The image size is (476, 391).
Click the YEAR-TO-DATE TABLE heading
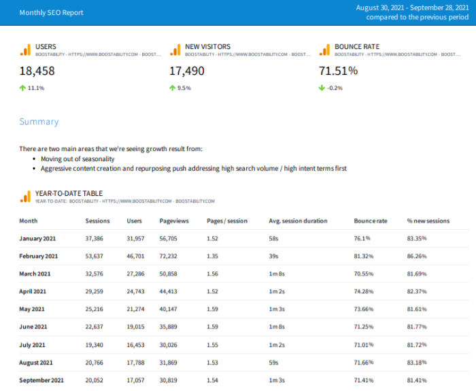click(x=69, y=193)
